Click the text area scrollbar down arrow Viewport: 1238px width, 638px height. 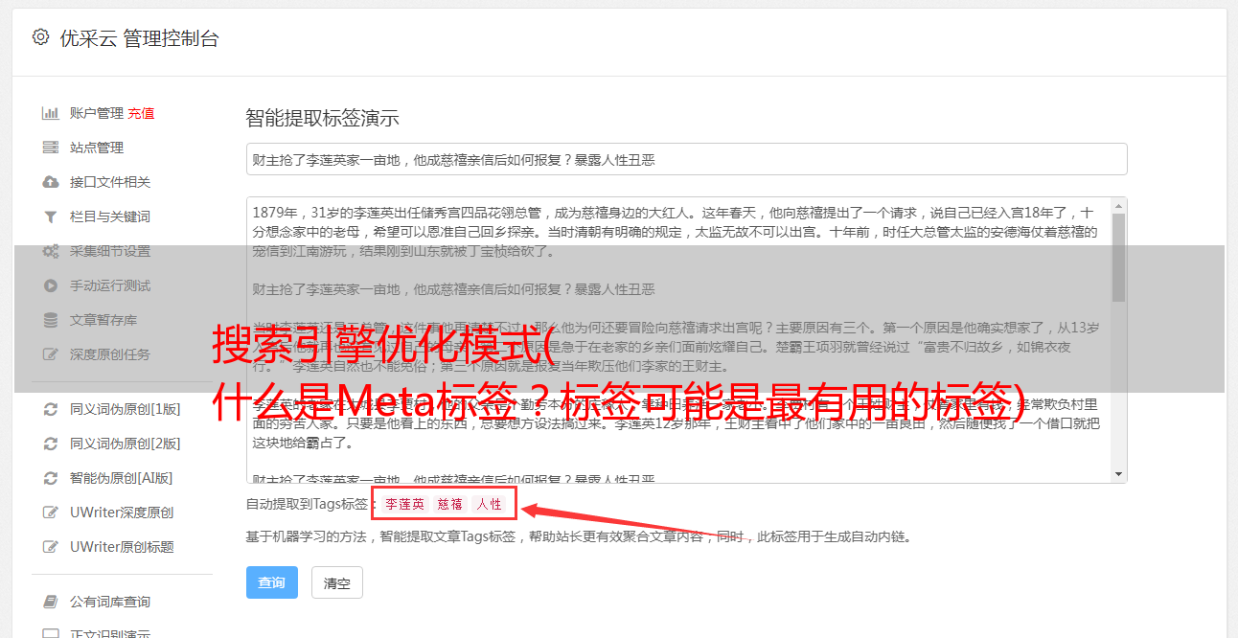coord(1118,474)
